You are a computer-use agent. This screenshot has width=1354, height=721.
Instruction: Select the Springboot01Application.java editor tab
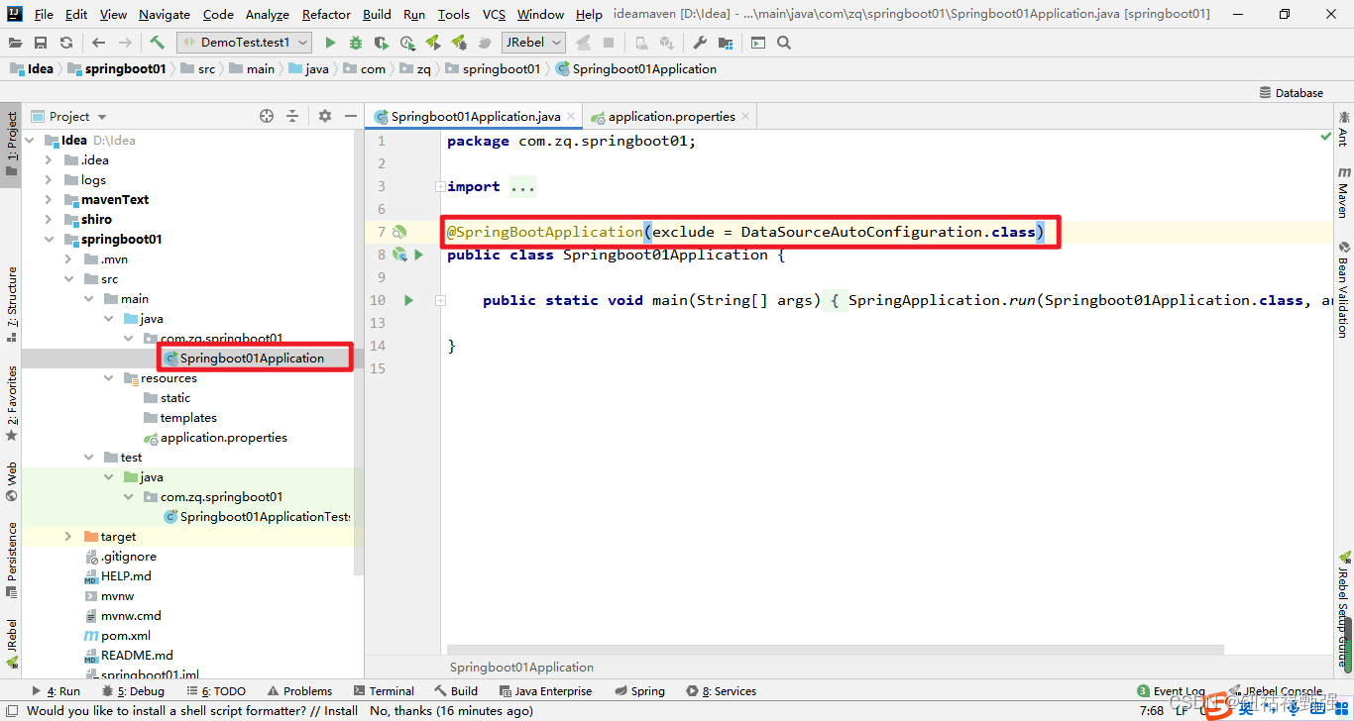point(476,116)
